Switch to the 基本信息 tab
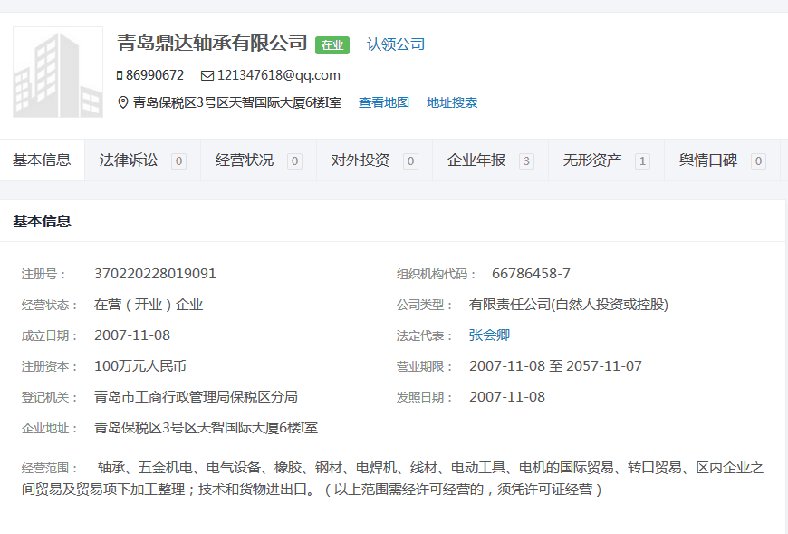The height and width of the screenshot is (534, 788). (x=42, y=160)
